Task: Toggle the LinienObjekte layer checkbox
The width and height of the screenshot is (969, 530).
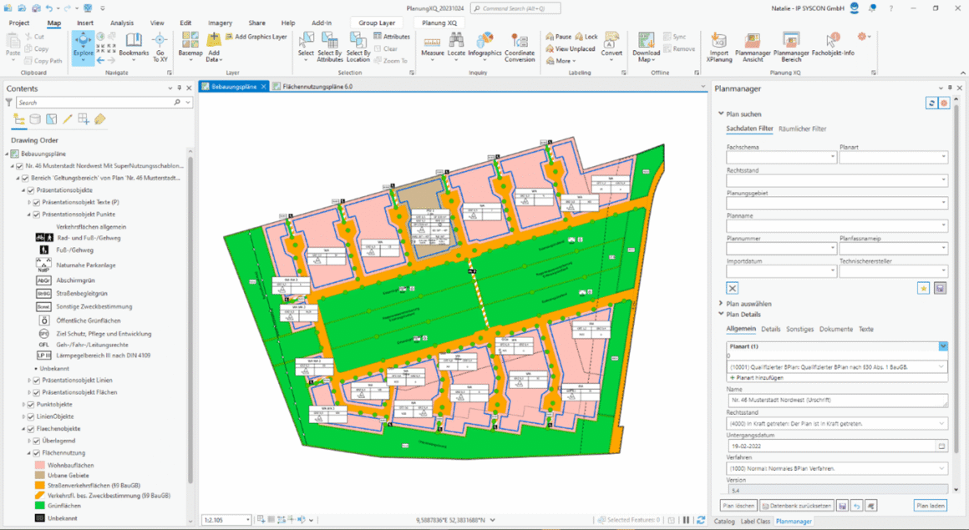Action: pos(31,416)
